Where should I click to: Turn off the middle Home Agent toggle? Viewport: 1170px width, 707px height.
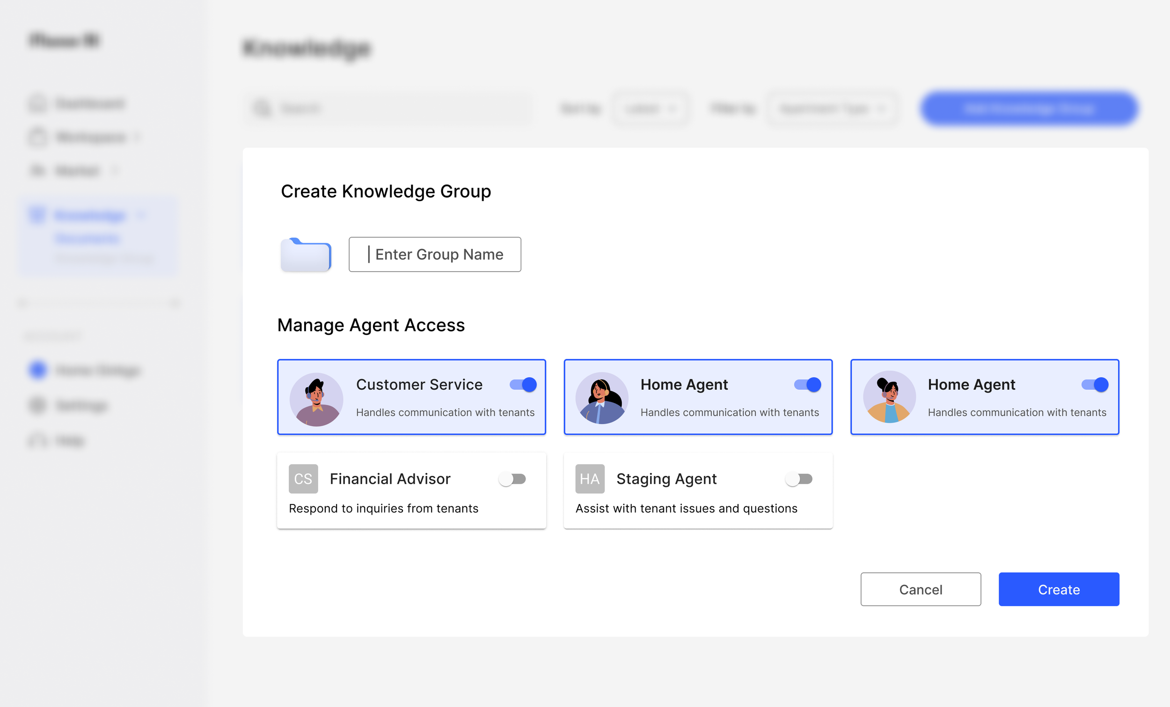pos(807,385)
